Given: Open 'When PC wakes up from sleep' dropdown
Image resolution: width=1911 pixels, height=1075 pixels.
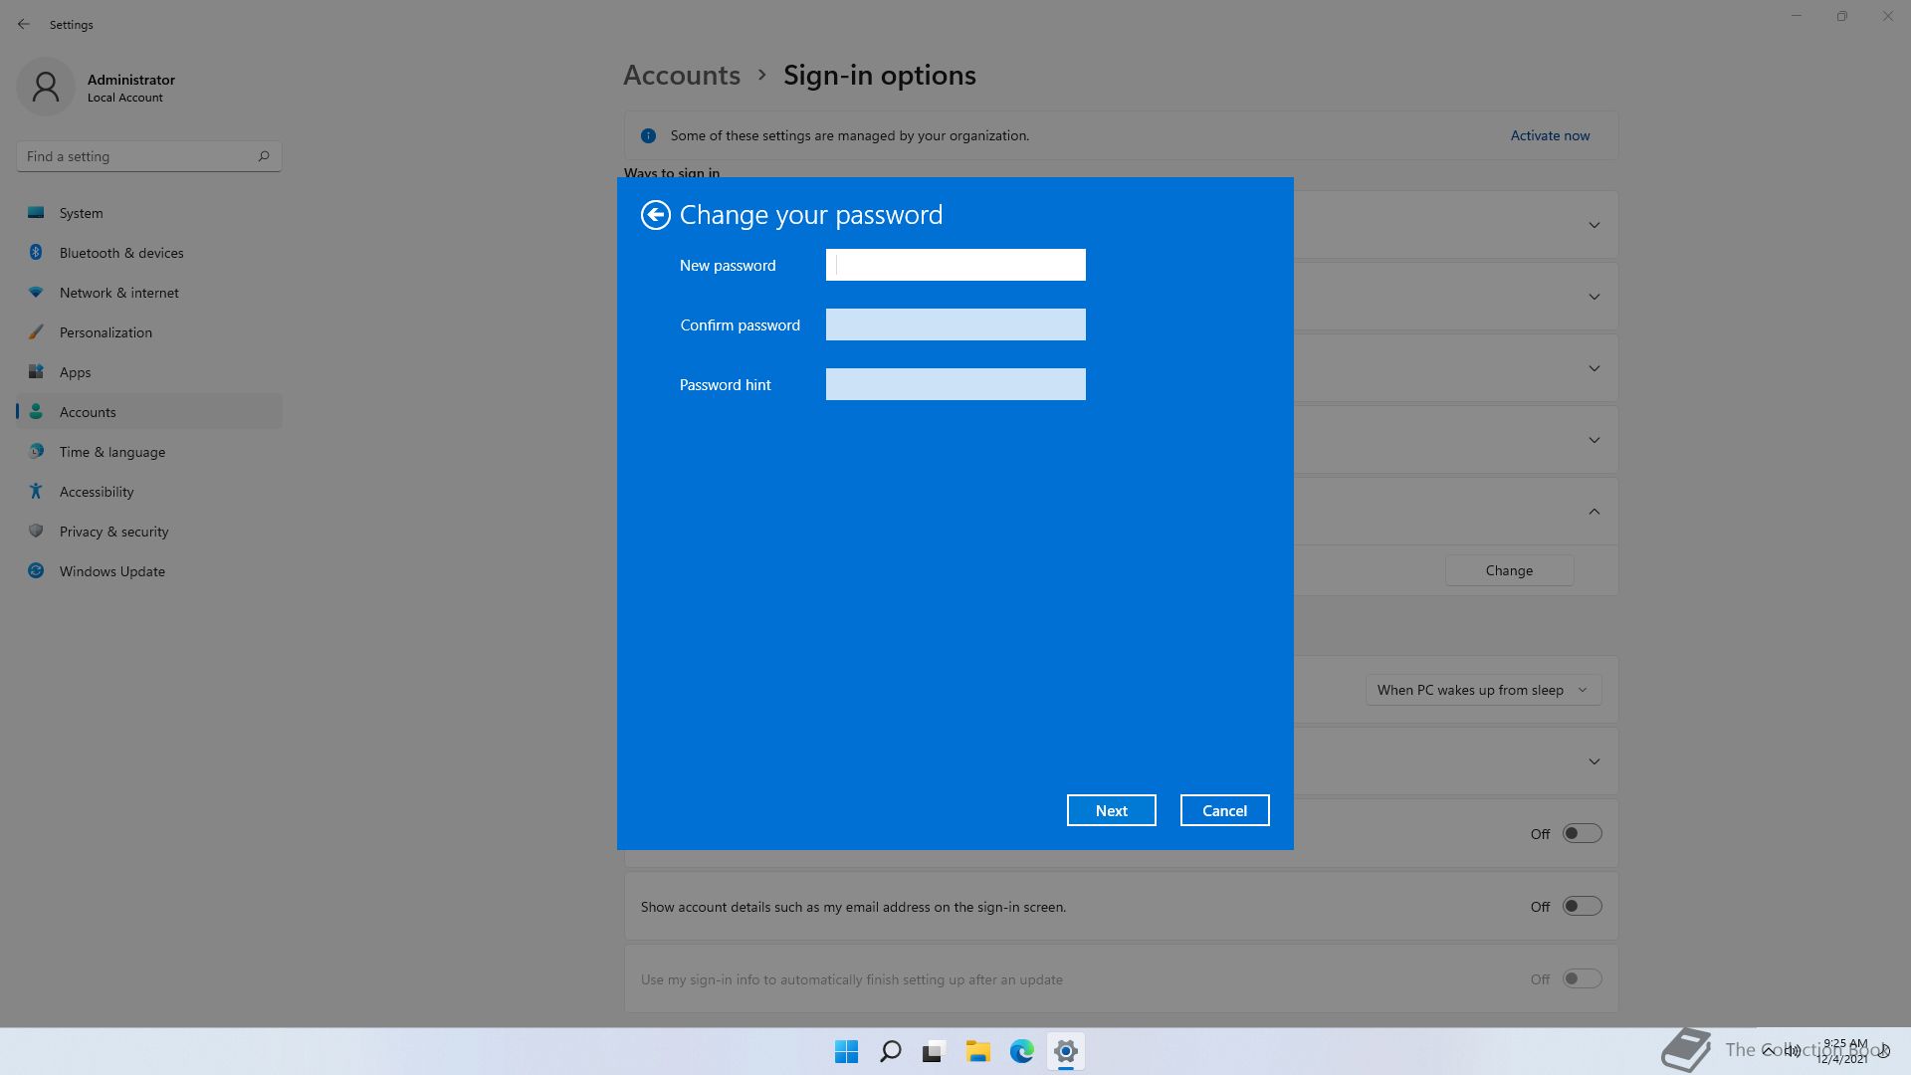Looking at the screenshot, I should [1482, 690].
